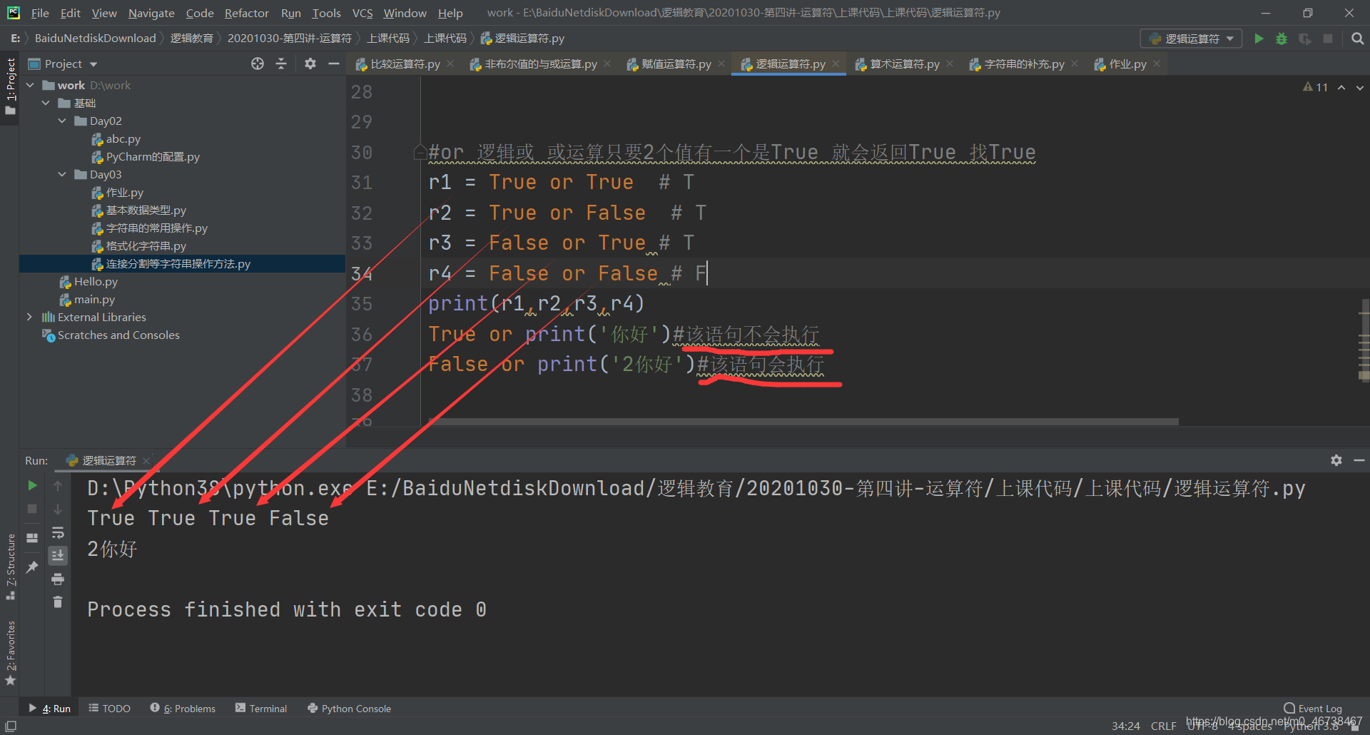Open the VCS menu
The height and width of the screenshot is (735, 1370).
[362, 13]
